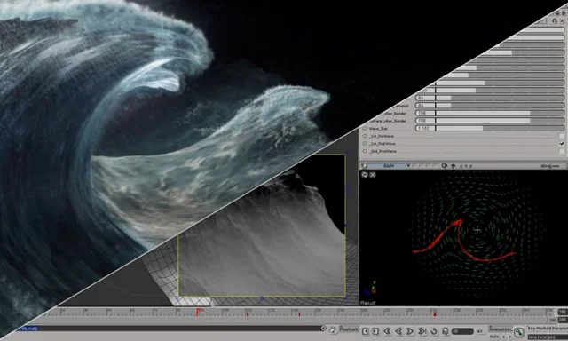The width and height of the screenshot is (568, 341).
Task: Open the Playback menu
Action: 349,329
